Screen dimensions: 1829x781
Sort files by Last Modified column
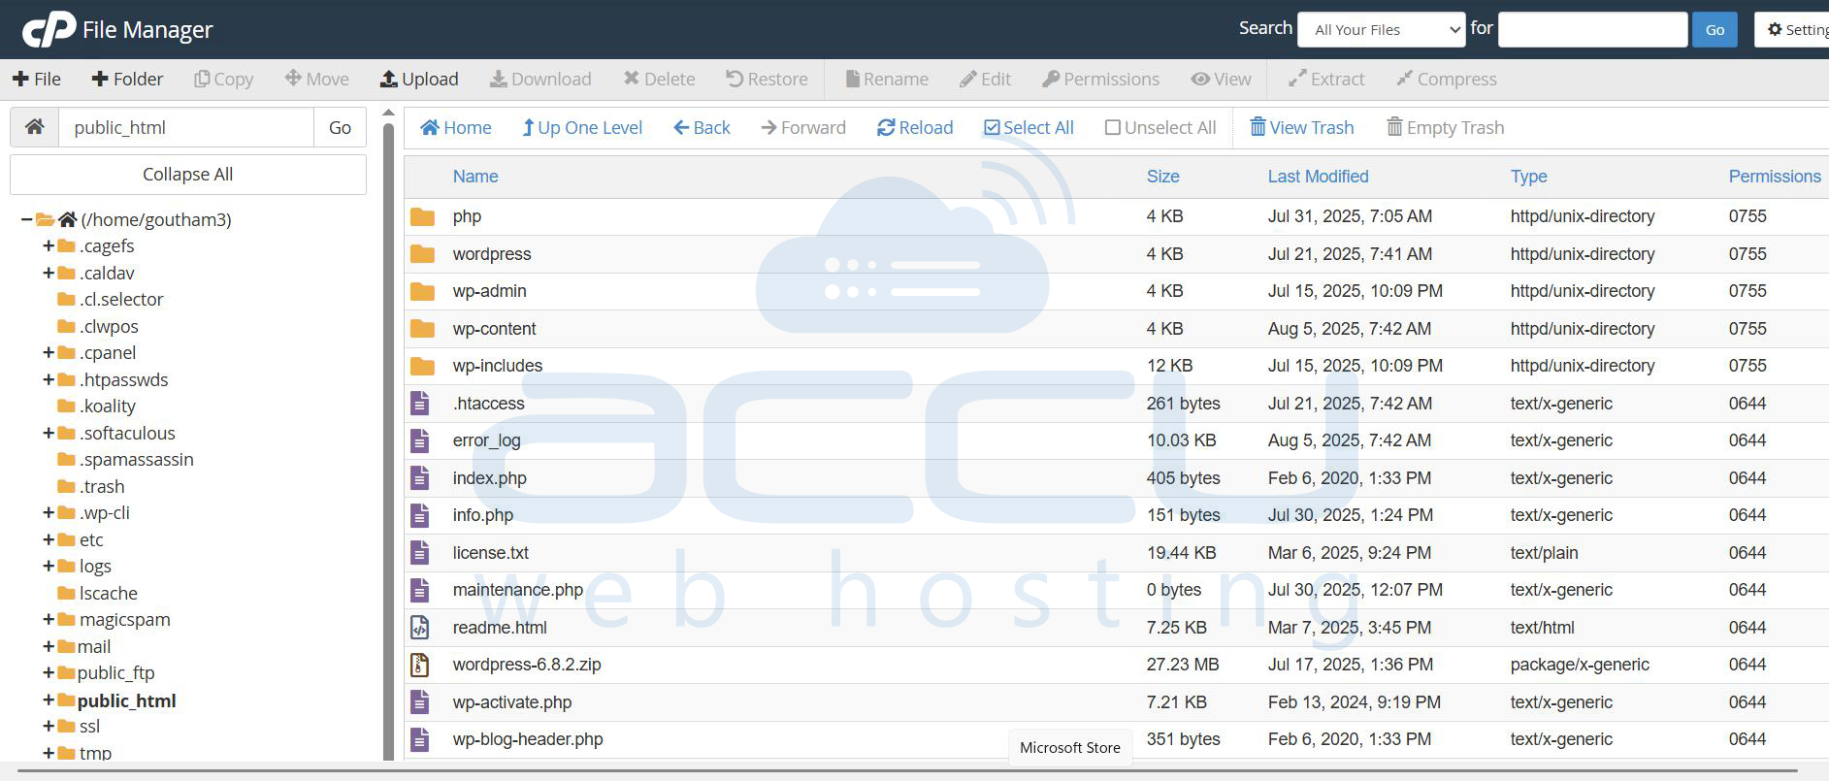pos(1318,177)
